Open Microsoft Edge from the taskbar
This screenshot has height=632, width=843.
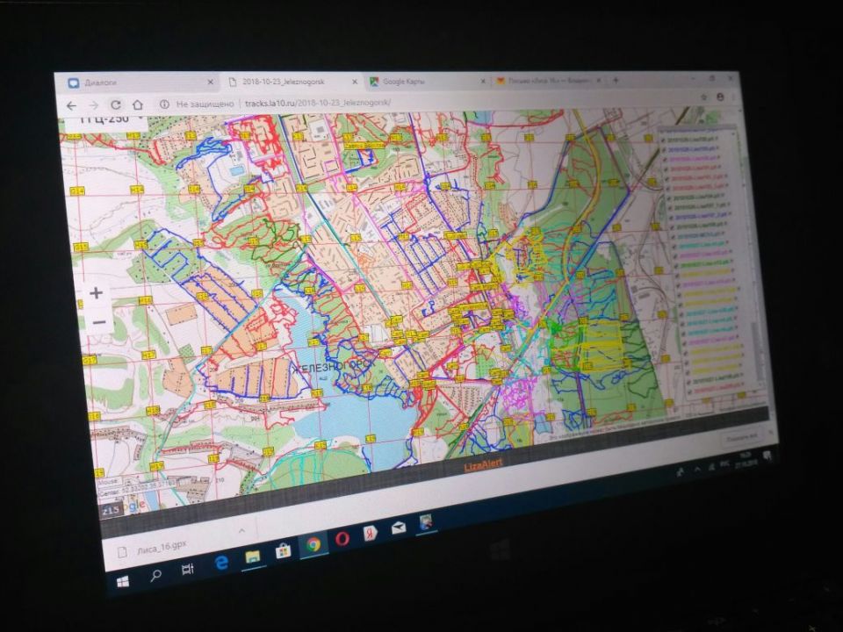coord(220,563)
